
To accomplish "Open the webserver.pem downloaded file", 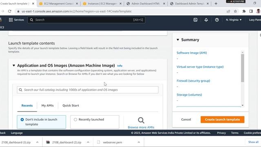I will pyautogui.click(x=113, y=142).
